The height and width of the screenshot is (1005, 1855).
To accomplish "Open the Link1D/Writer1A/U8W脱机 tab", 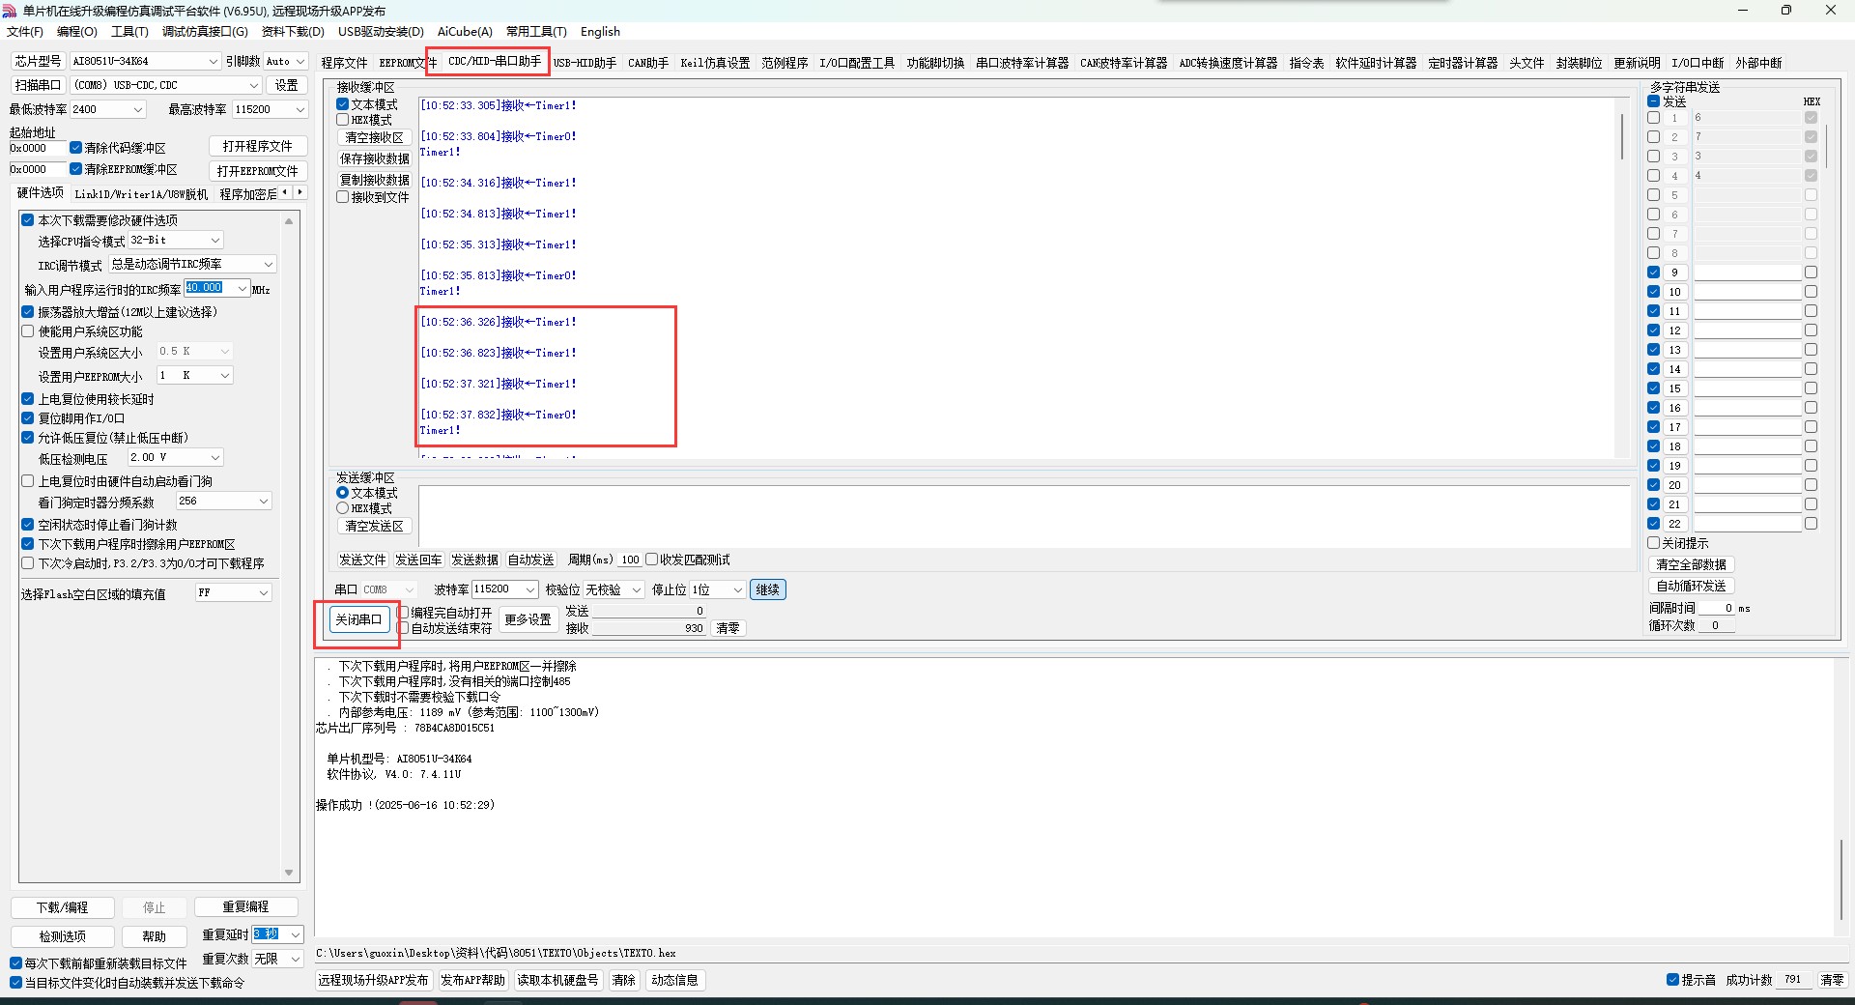I will [x=141, y=194].
